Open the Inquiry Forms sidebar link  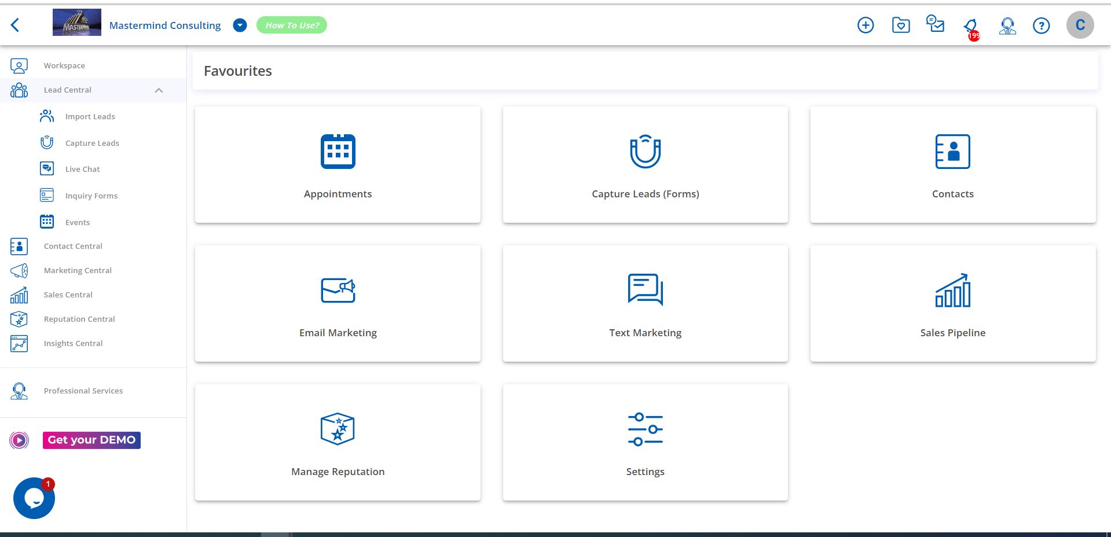[91, 196]
